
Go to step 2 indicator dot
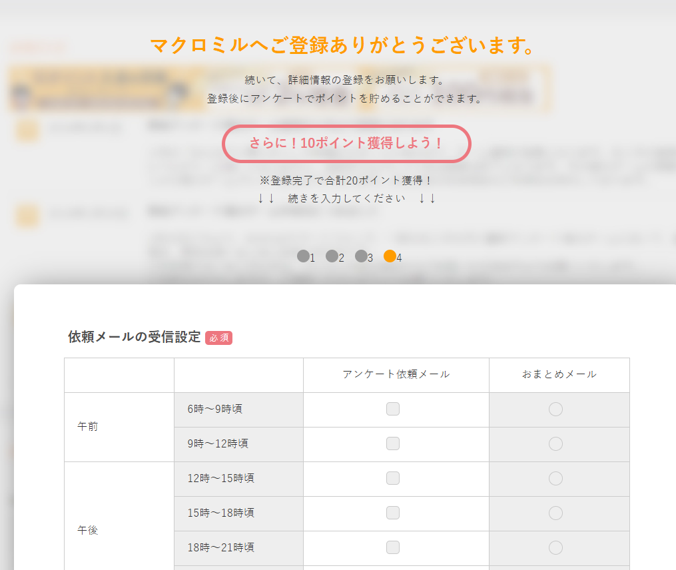click(x=332, y=256)
